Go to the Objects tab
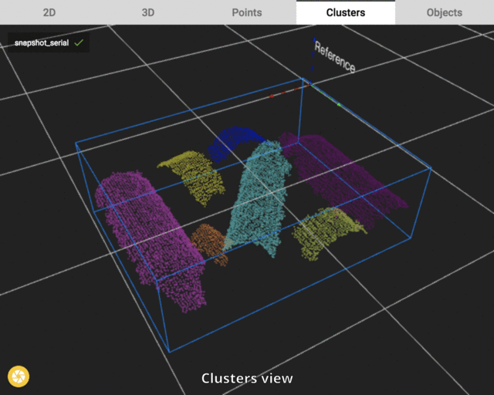This screenshot has width=494, height=395. 445,12
